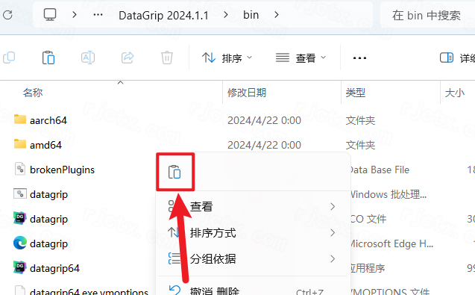The width and height of the screenshot is (475, 295).
Task: Open DataGrip 2024.1.1 breadcrumb folder
Action: coord(163,15)
